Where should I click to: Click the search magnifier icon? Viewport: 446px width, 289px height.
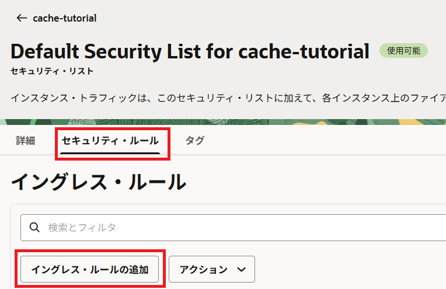click(34, 227)
